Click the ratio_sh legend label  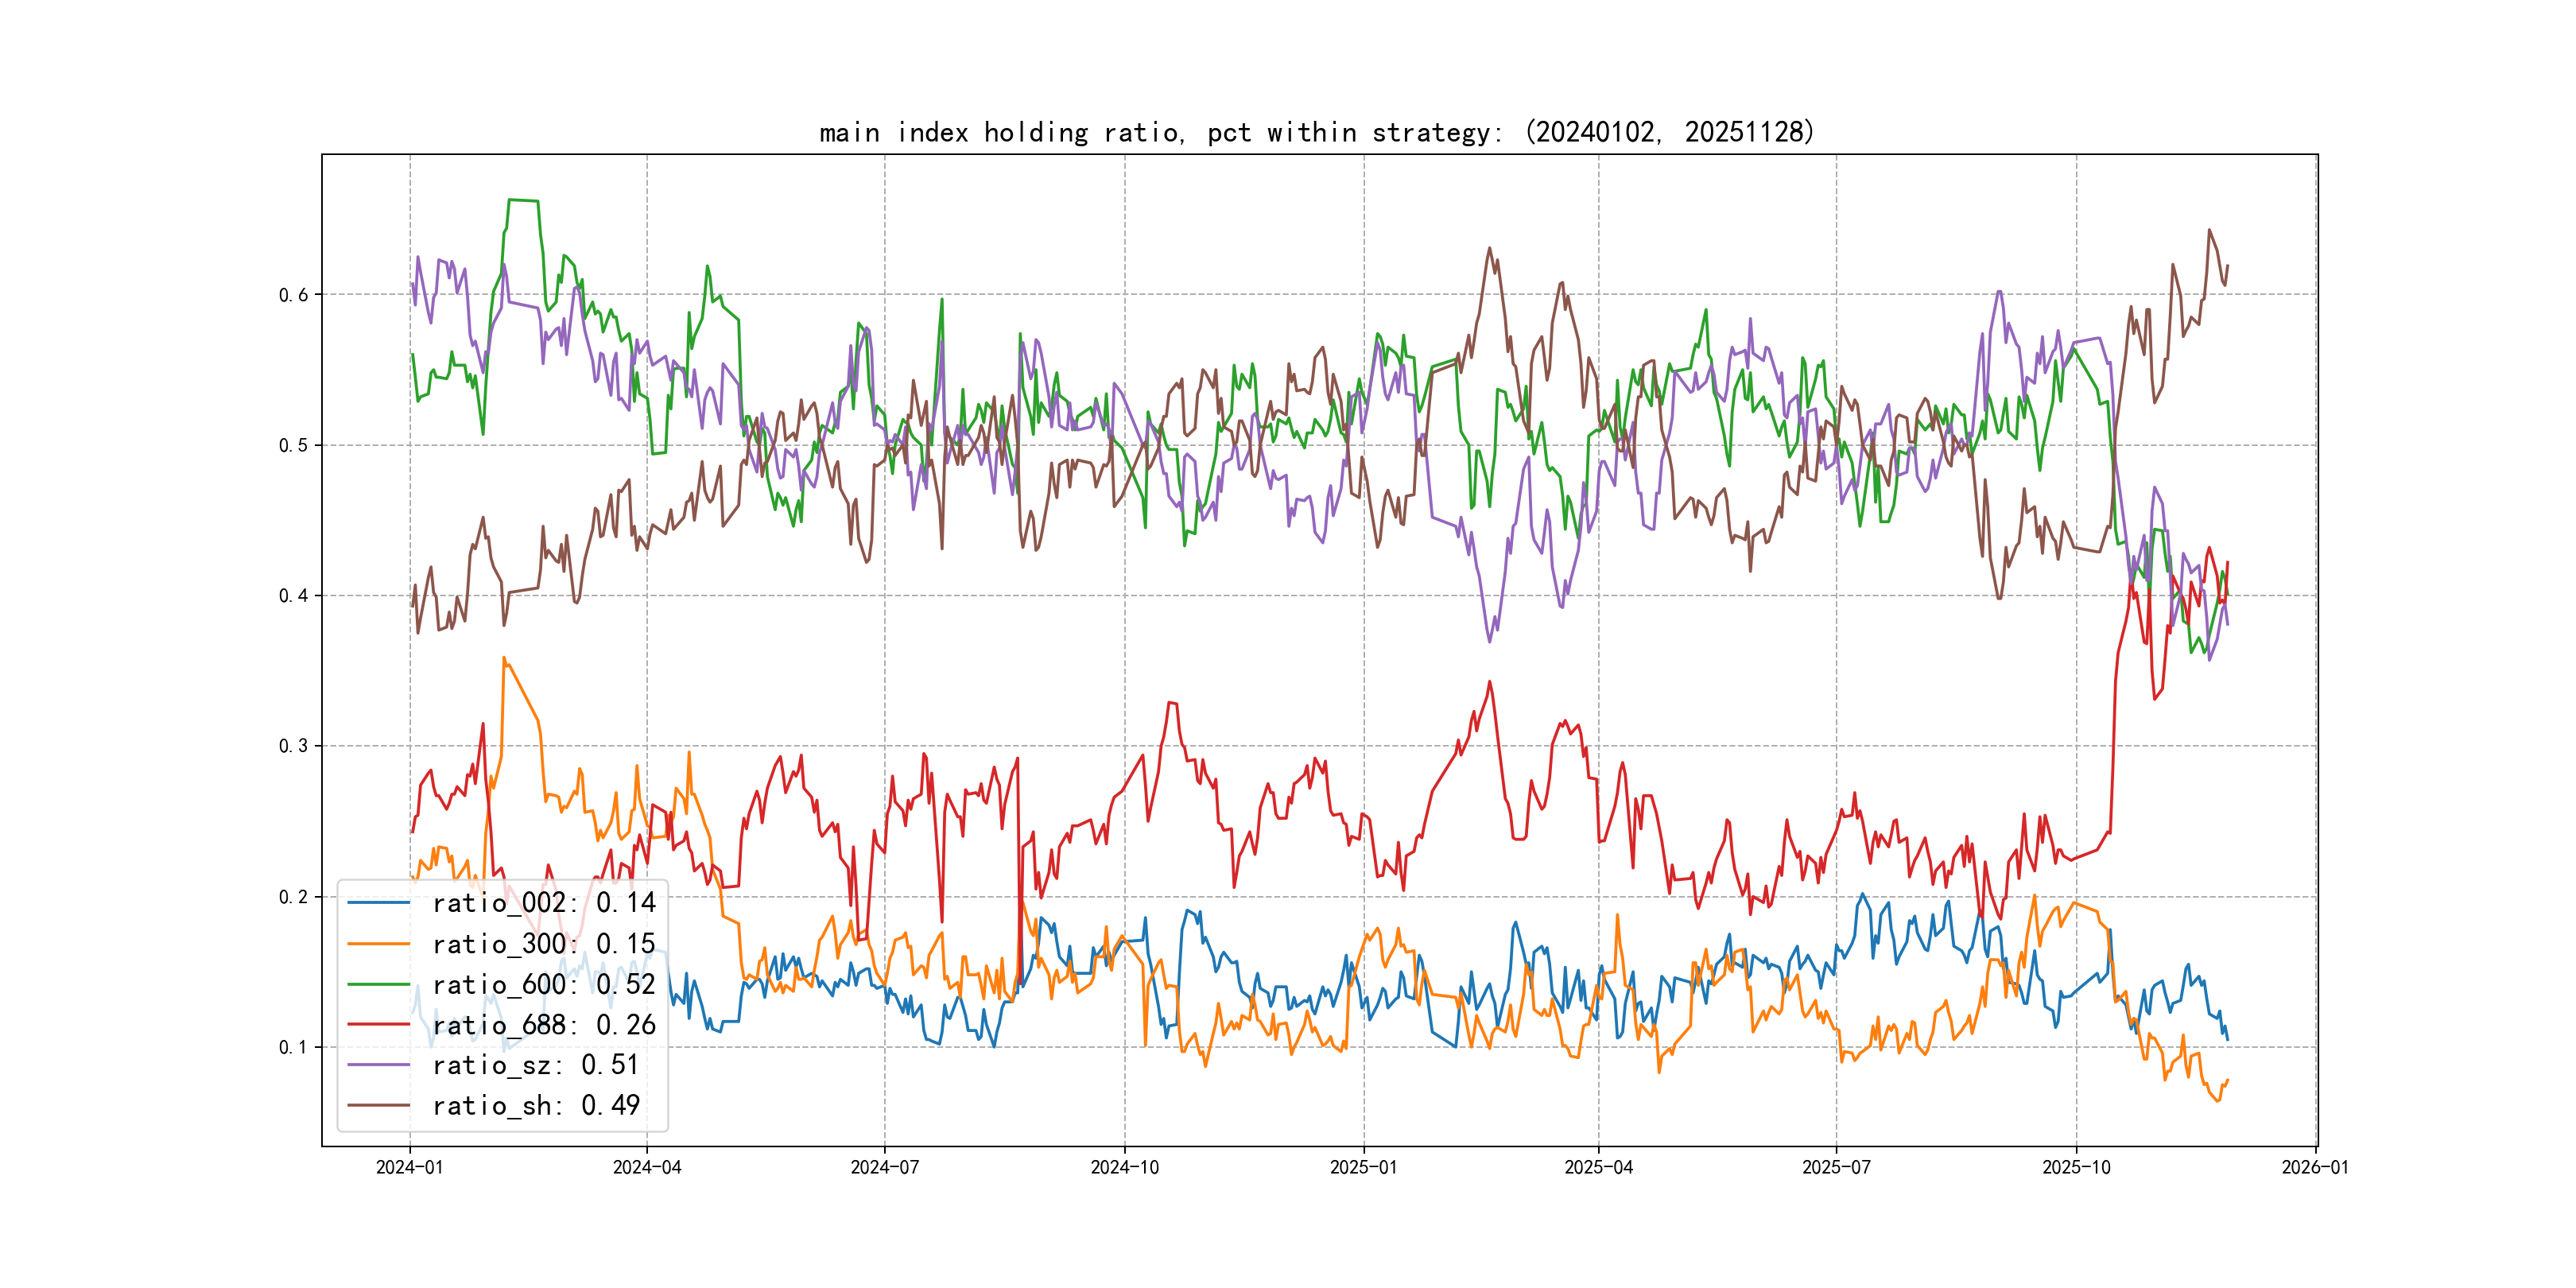(x=535, y=1105)
